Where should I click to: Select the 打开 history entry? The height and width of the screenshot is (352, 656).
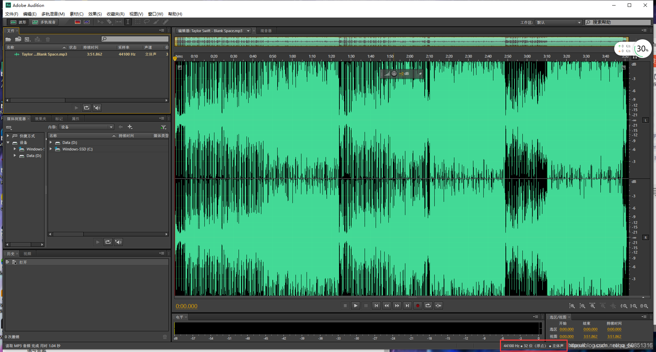click(x=87, y=262)
